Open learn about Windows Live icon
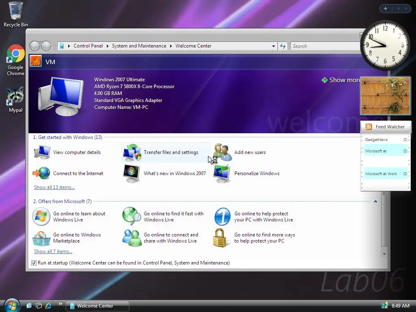Screen dimensions: 416x312 tap(41, 217)
